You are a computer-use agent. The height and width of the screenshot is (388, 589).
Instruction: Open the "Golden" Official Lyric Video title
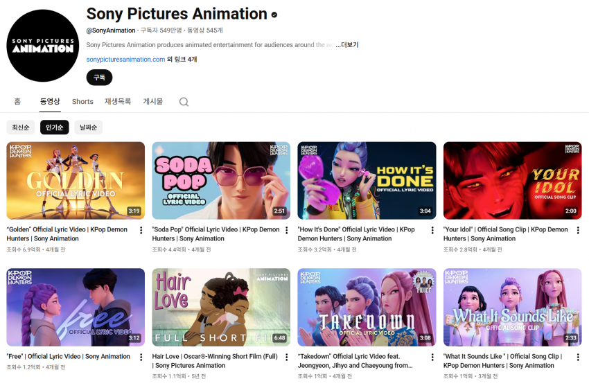coord(67,234)
